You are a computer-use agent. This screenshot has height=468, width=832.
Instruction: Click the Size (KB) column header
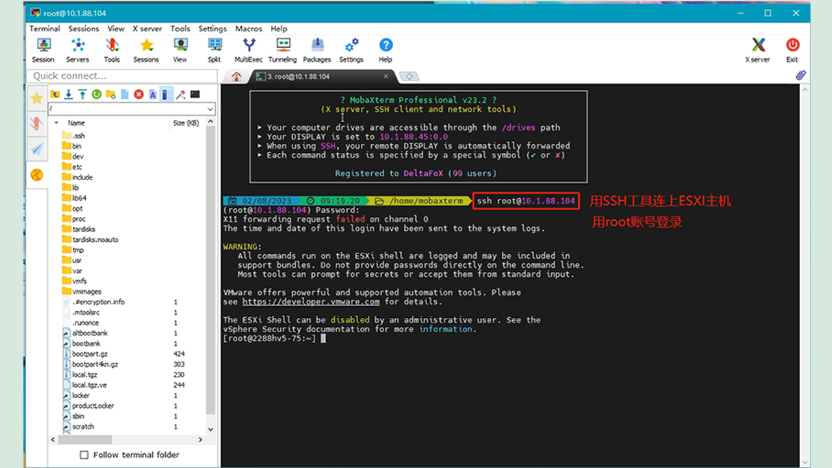(186, 123)
